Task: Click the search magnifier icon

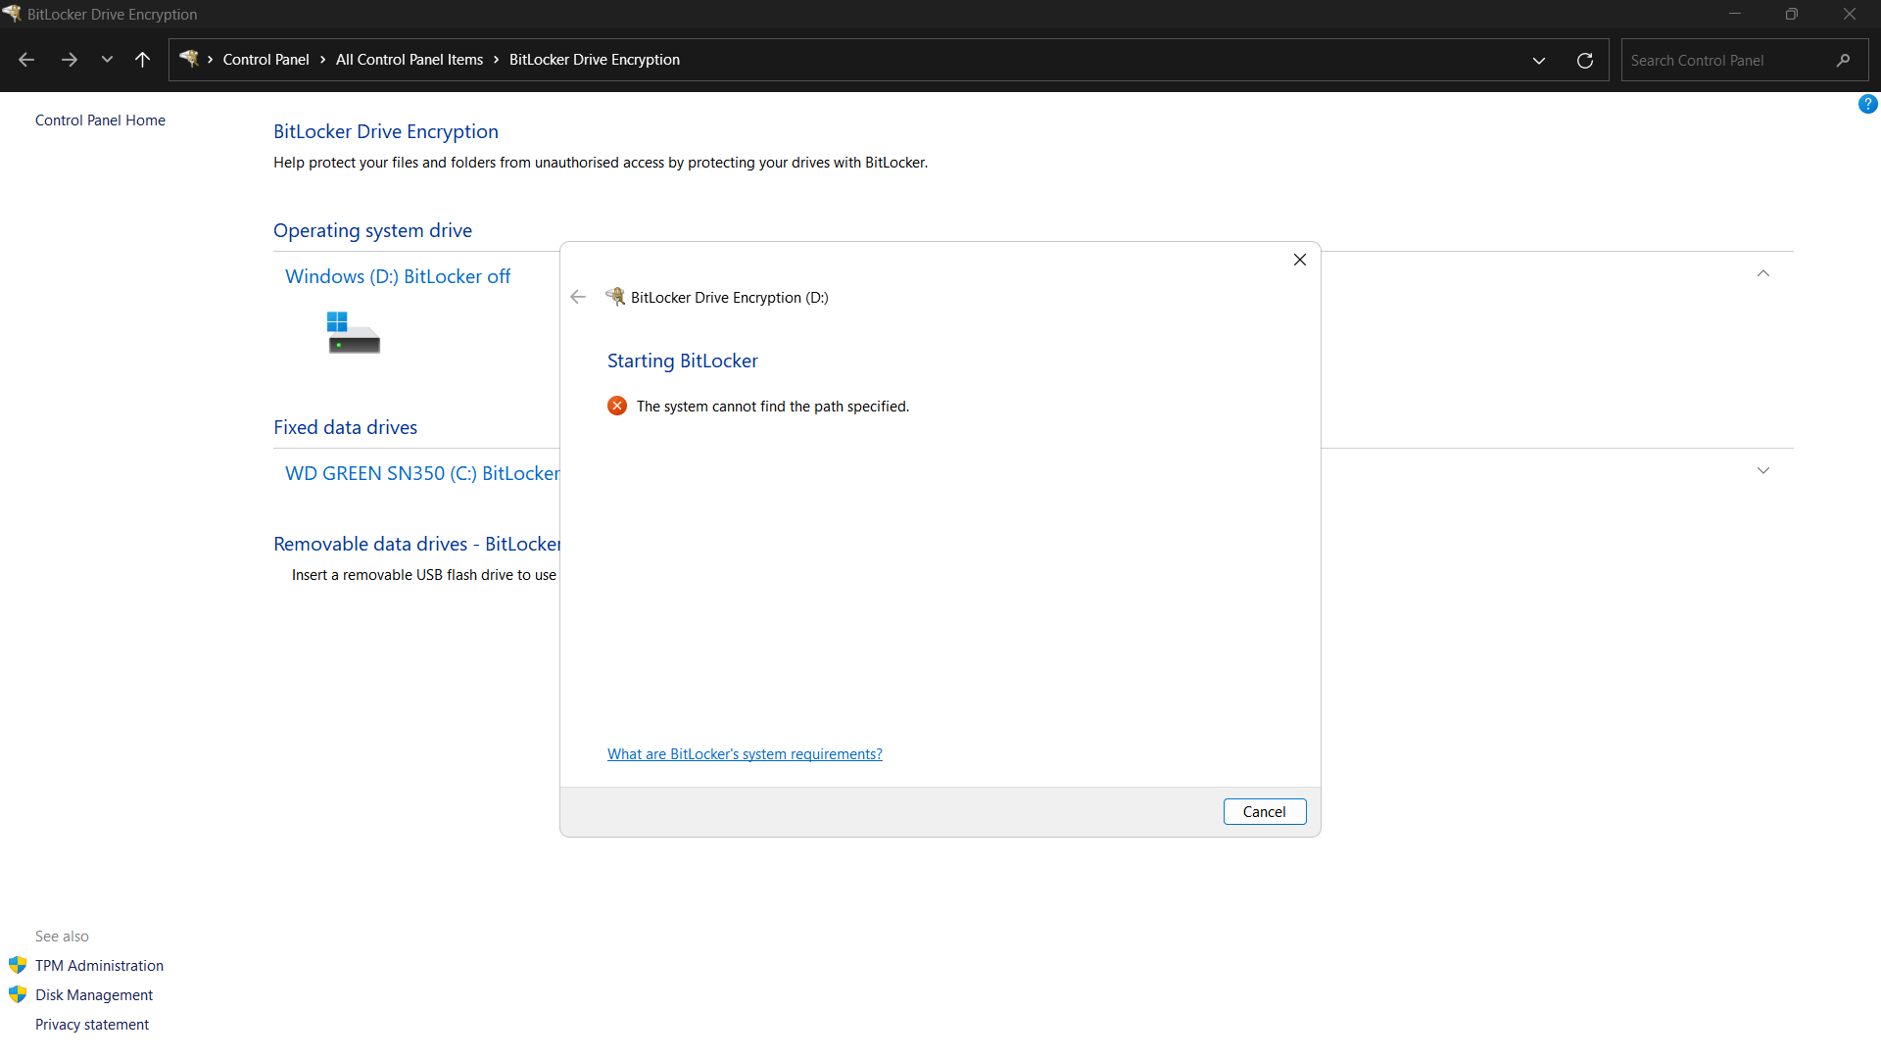Action: (1843, 60)
